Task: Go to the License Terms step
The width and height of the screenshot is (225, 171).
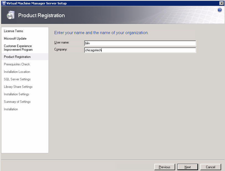Action: (14, 31)
